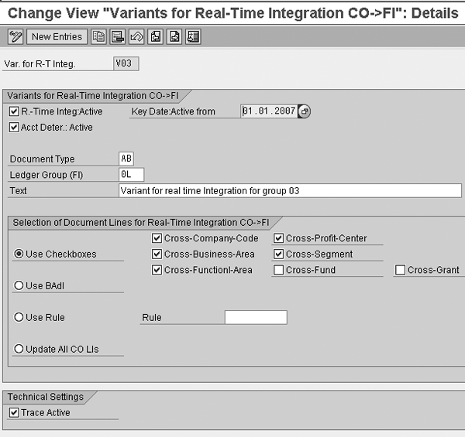The height and width of the screenshot is (437, 465).
Task: Focus the Document Type field
Action: point(127,159)
